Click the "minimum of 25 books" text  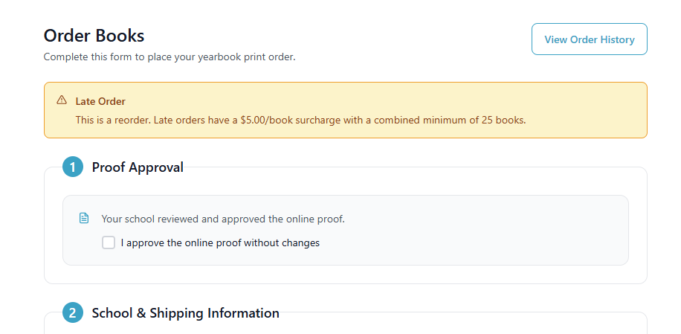click(477, 120)
